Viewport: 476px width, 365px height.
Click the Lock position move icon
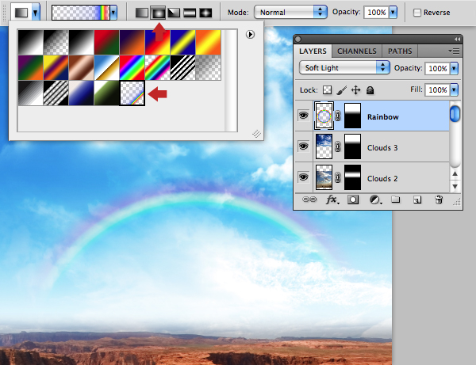coord(355,90)
